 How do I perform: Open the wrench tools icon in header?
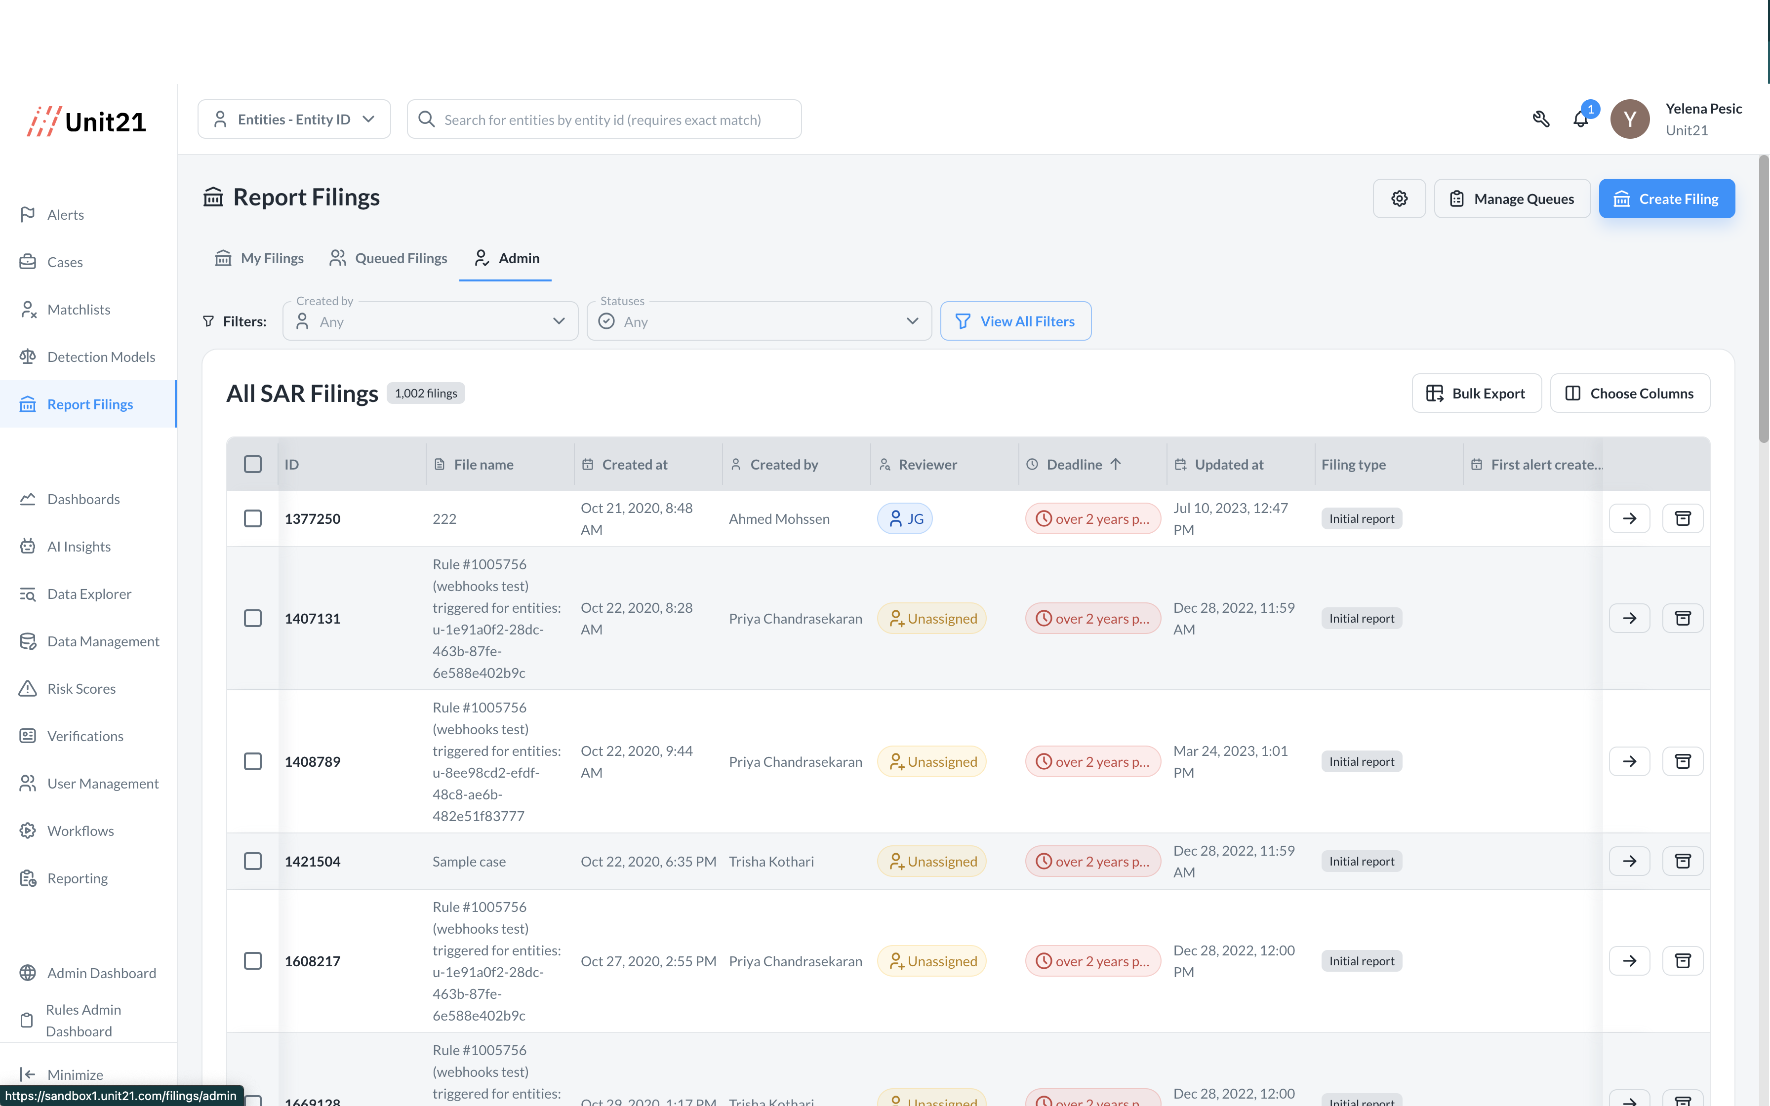click(x=1540, y=119)
